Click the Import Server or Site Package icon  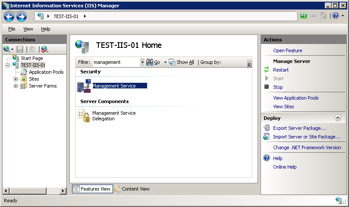tap(267, 136)
